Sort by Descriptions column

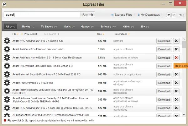[122, 34]
